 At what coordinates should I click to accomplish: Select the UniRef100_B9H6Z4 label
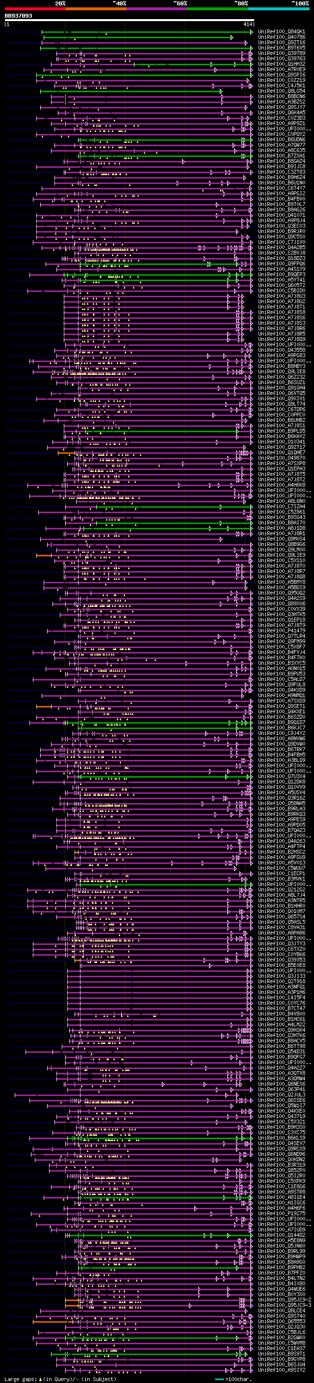click(282, 177)
